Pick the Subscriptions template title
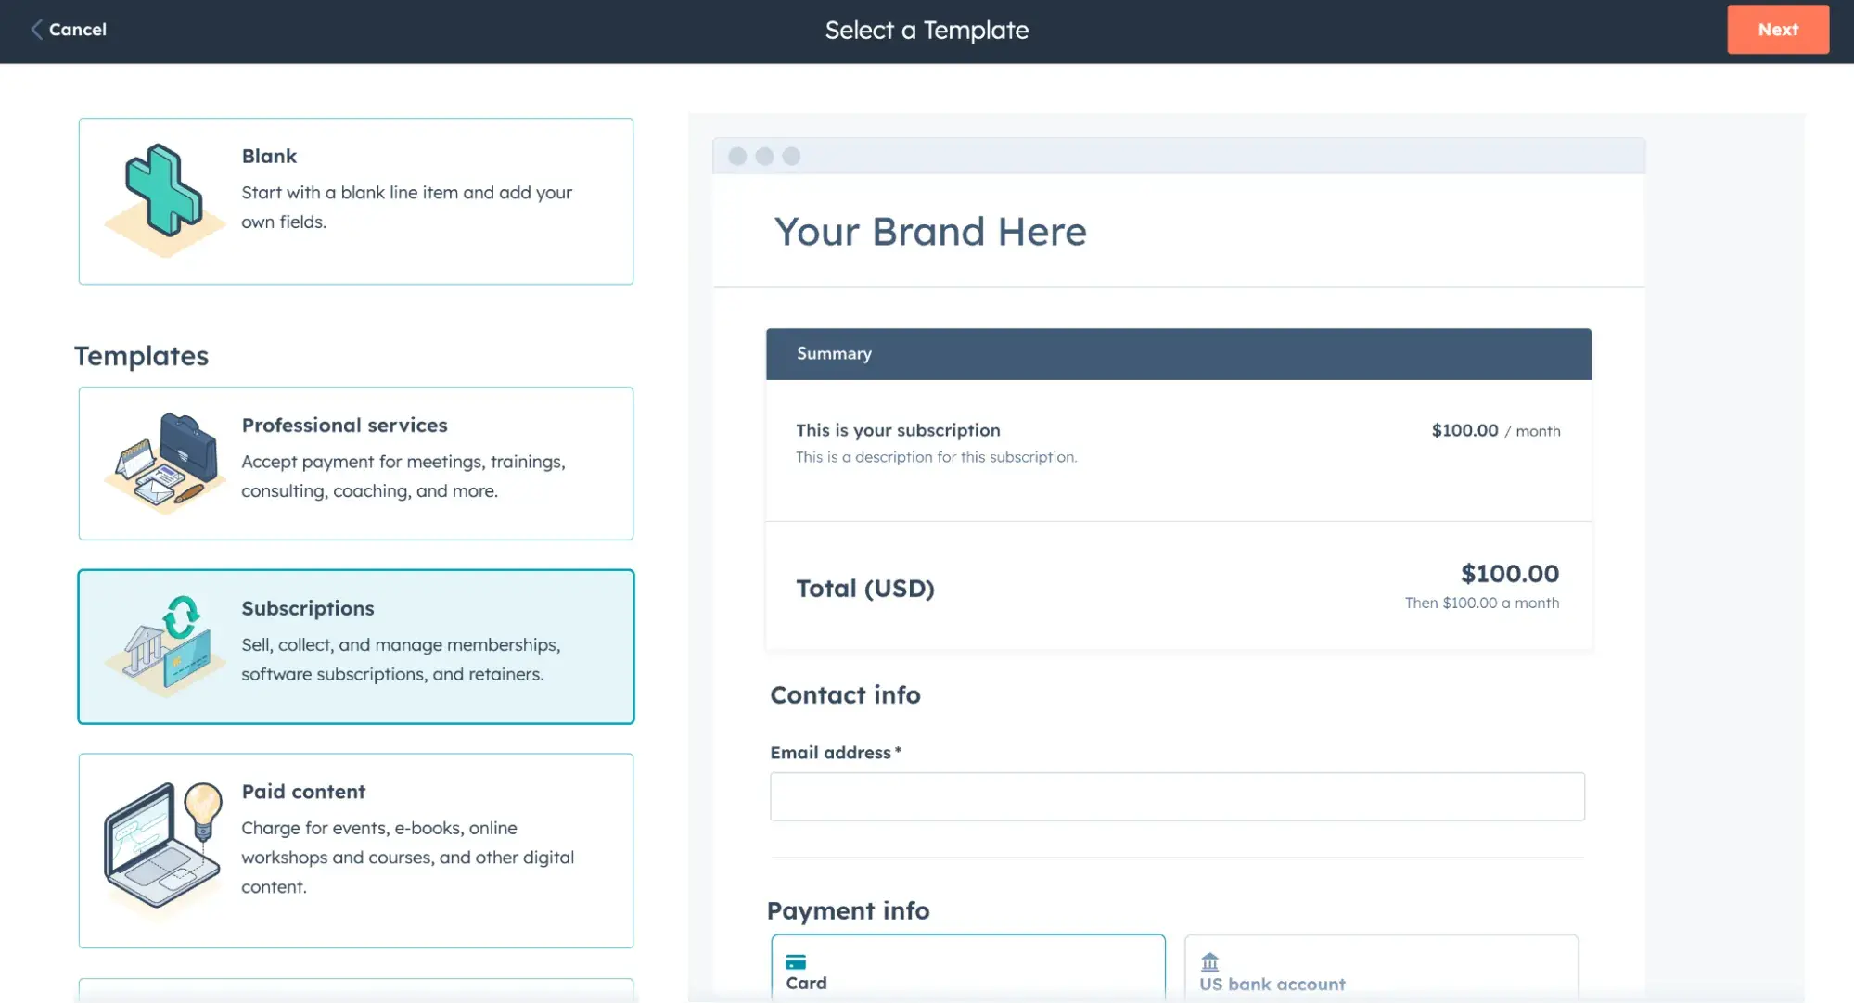Viewport: 1854px width, 1004px height. 308,608
